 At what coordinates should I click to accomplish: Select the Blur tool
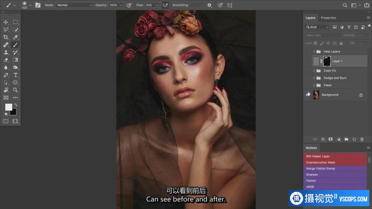click(x=6, y=67)
